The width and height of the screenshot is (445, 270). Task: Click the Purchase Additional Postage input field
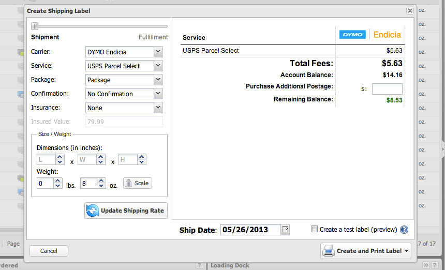387,89
